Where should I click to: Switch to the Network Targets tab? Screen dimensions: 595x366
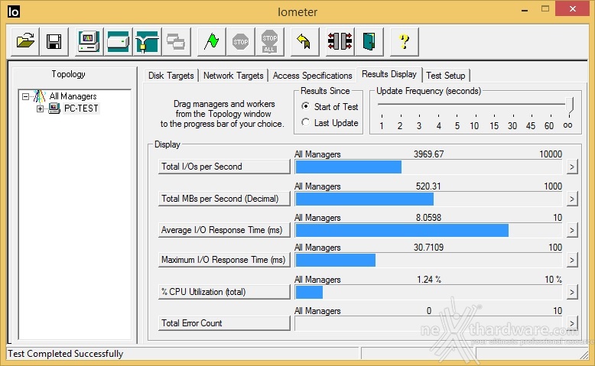(233, 76)
